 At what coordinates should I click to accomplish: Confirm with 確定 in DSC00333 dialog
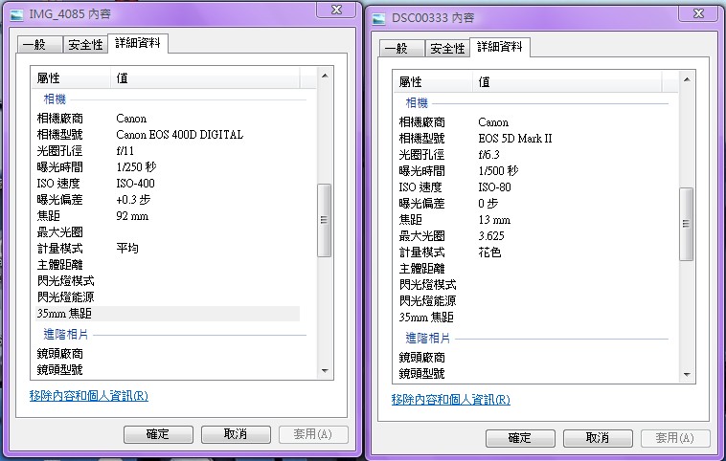[x=520, y=438]
